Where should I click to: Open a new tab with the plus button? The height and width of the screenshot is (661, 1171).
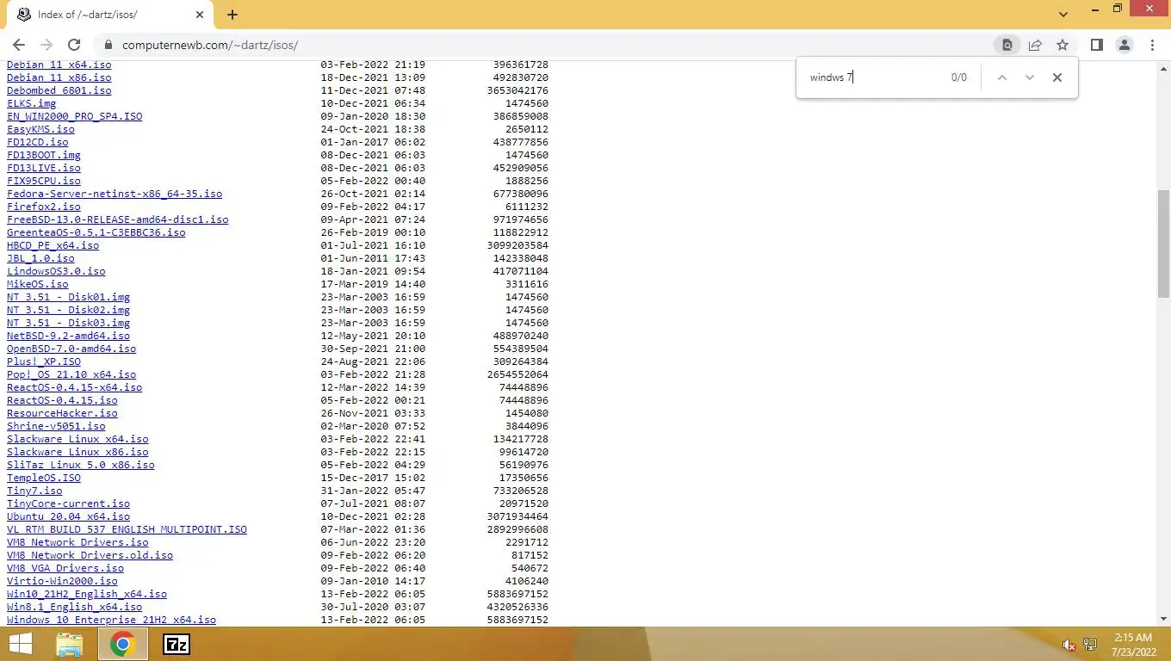click(x=232, y=15)
